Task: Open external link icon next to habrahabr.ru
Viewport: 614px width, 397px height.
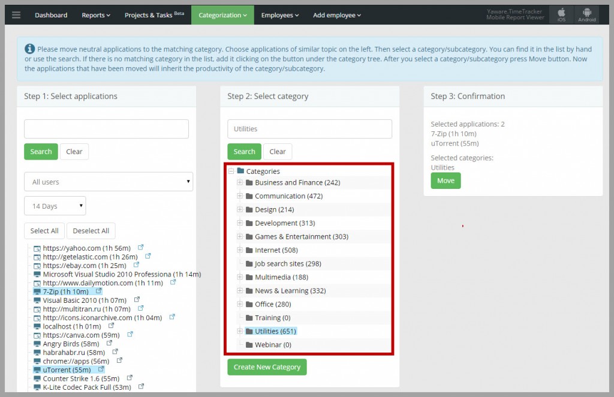Action: coord(115,351)
